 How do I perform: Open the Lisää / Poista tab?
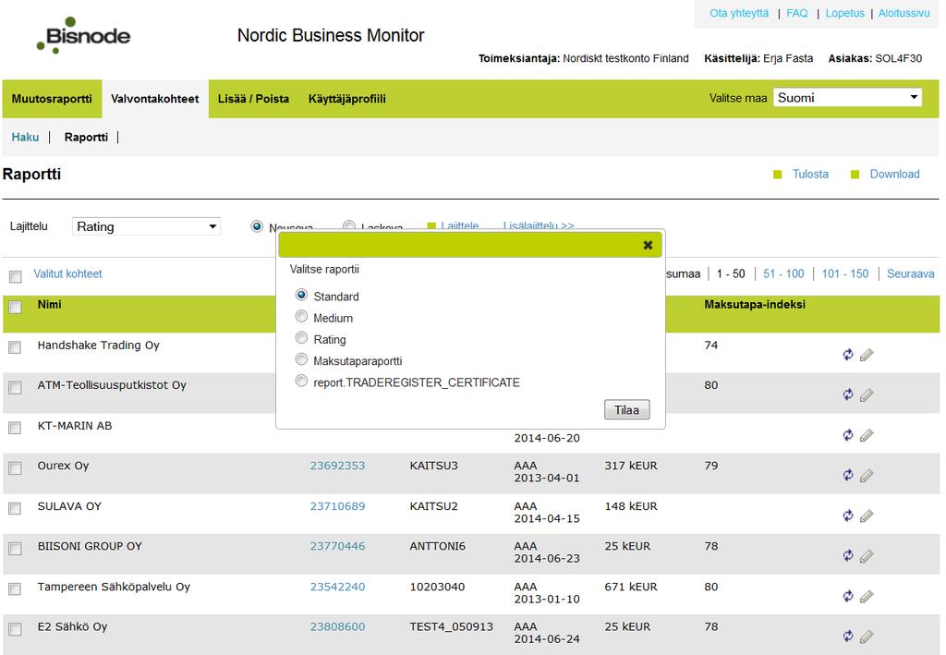(x=253, y=99)
